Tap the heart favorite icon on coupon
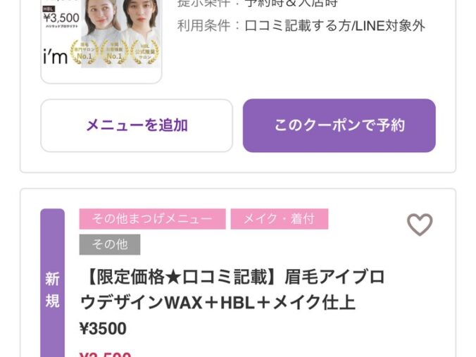 coord(420,225)
